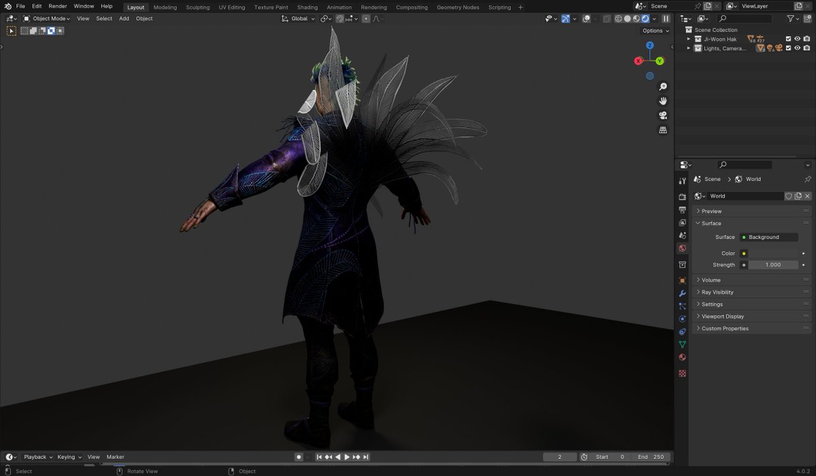The height and width of the screenshot is (476, 816).
Task: Expand Ji-Woon Hak collection tree
Action: [688, 39]
